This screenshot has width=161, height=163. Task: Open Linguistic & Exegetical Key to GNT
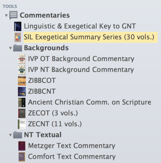80,26
